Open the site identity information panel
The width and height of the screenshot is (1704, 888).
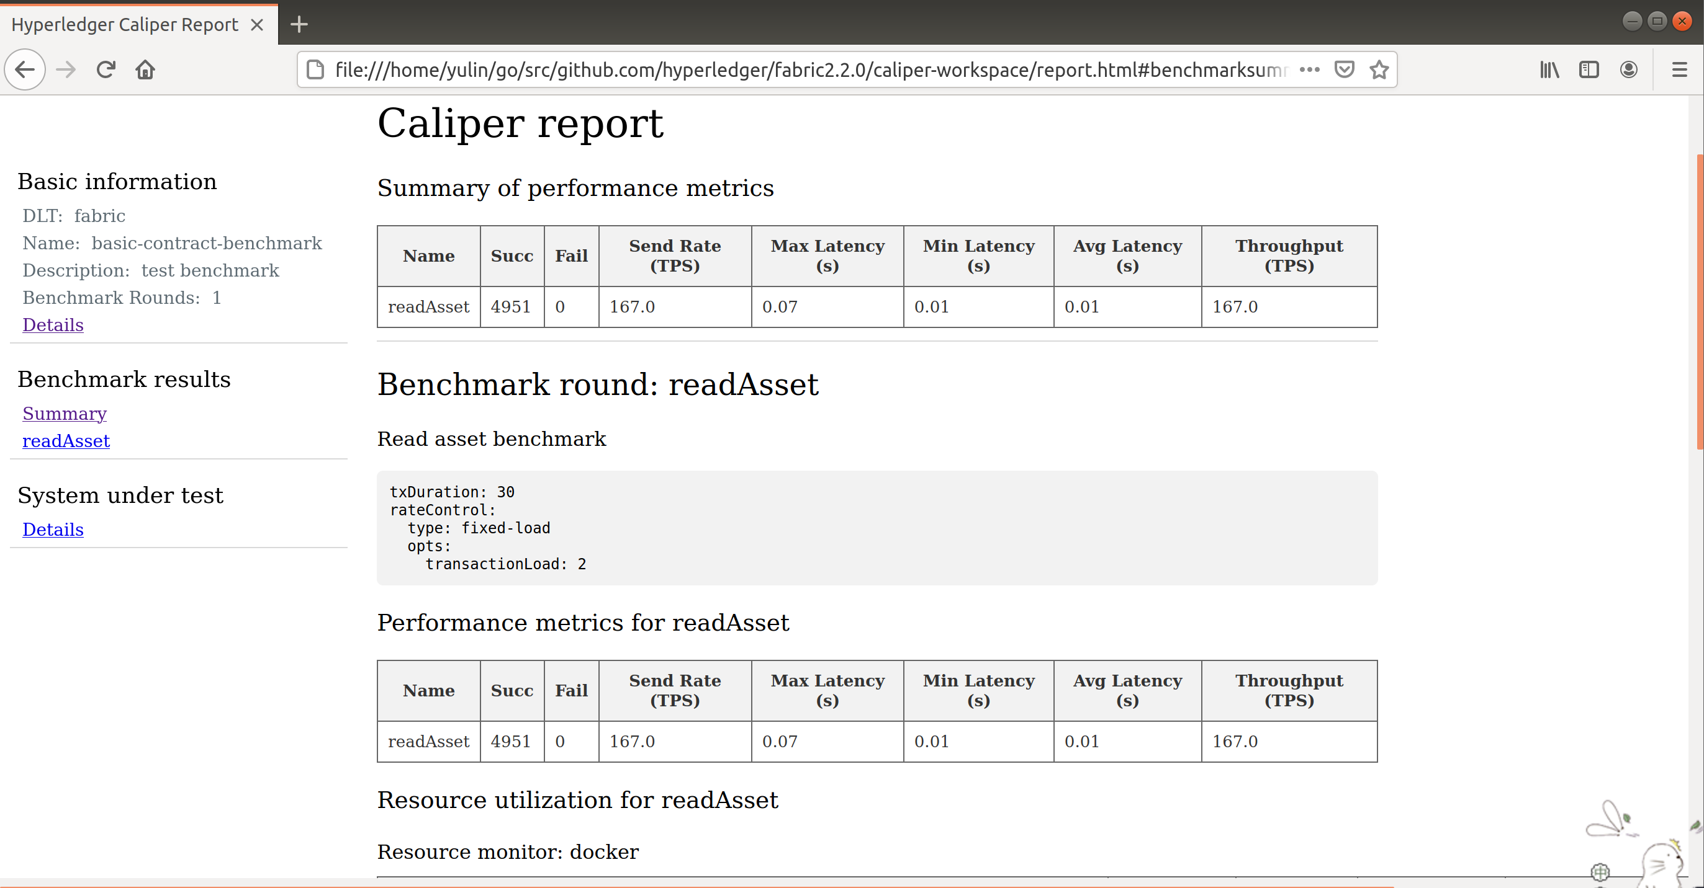(315, 69)
